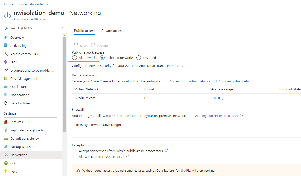Expand the cdn-rt-vnet virtual network row

click(x=77, y=98)
